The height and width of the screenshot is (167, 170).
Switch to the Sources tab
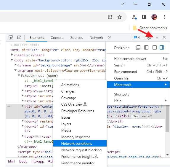(76, 38)
